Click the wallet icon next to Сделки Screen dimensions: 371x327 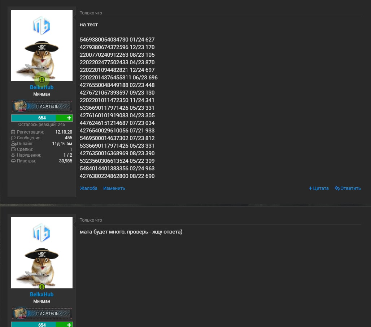(x=13, y=149)
